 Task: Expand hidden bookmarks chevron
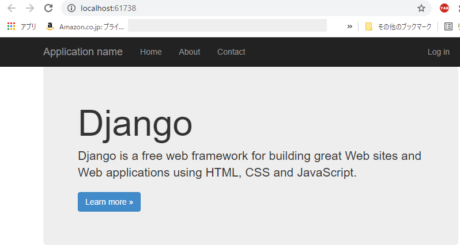pyautogui.click(x=350, y=26)
